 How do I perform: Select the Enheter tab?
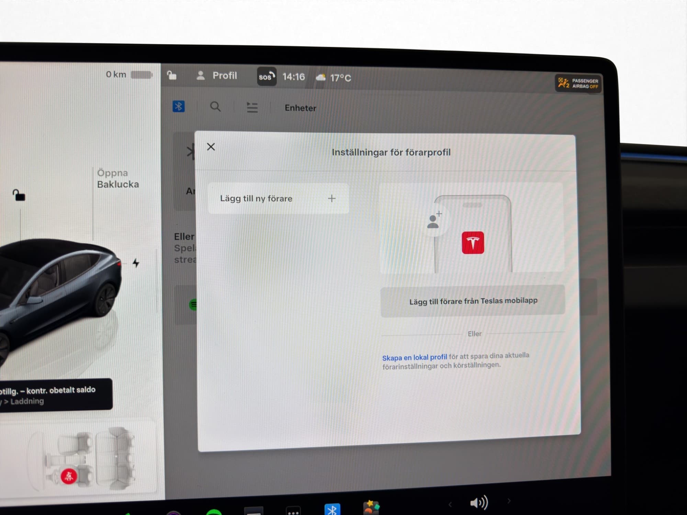point(300,108)
